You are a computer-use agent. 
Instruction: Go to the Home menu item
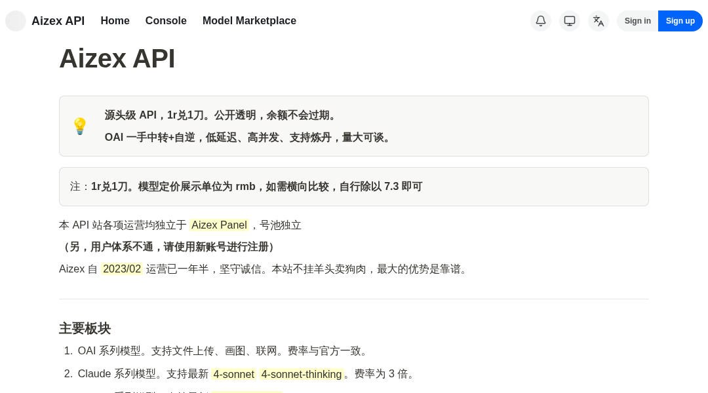115,21
